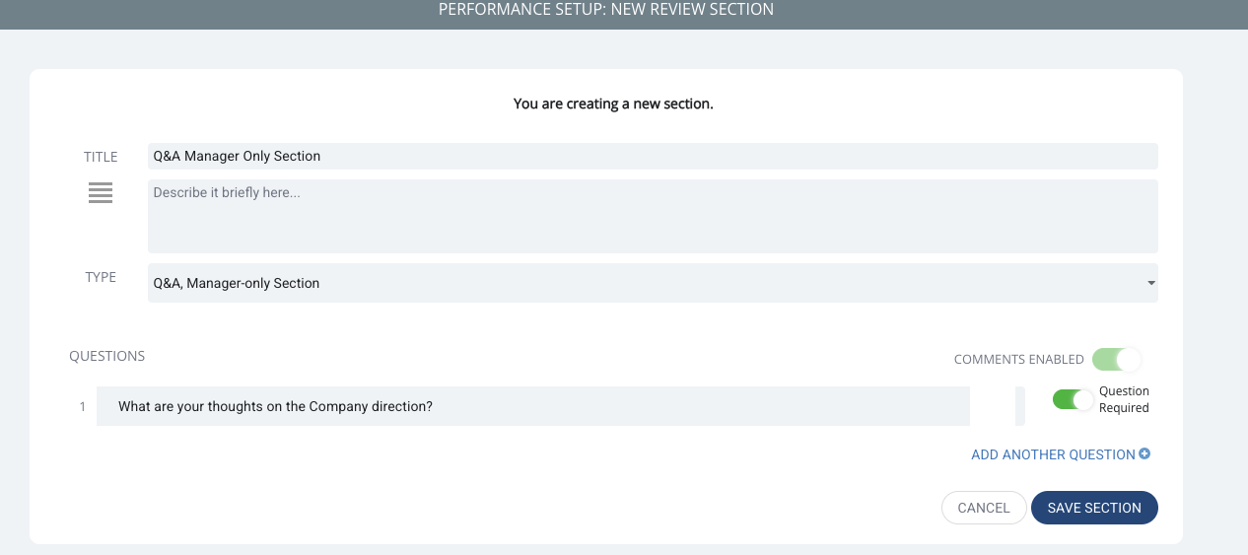Click the question number 1
This screenshot has height=555, width=1248.
[x=83, y=406]
